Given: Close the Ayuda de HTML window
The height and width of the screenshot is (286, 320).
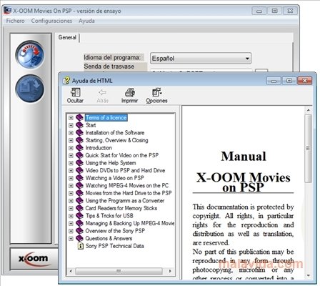Looking at the screenshot, I should point(304,81).
